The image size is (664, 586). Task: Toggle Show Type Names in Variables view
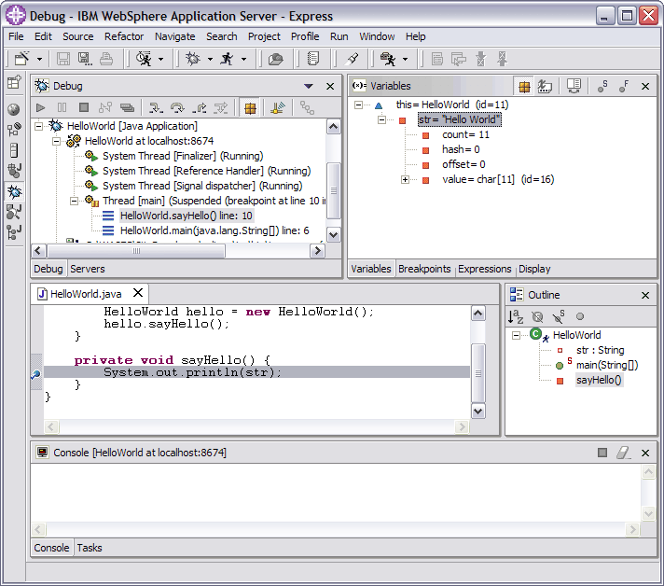coord(545,87)
